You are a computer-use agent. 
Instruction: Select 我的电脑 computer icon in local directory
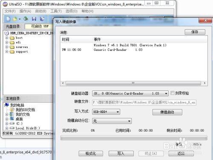click(7, 105)
